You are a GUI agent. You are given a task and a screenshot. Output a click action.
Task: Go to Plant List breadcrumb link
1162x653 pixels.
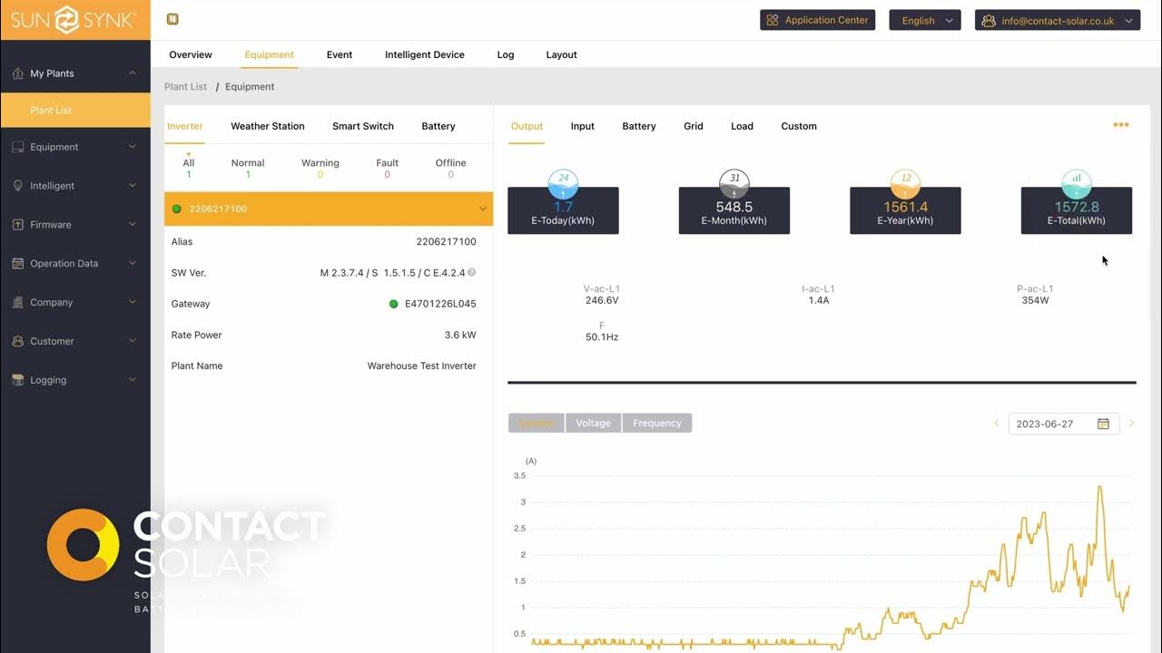coord(186,87)
